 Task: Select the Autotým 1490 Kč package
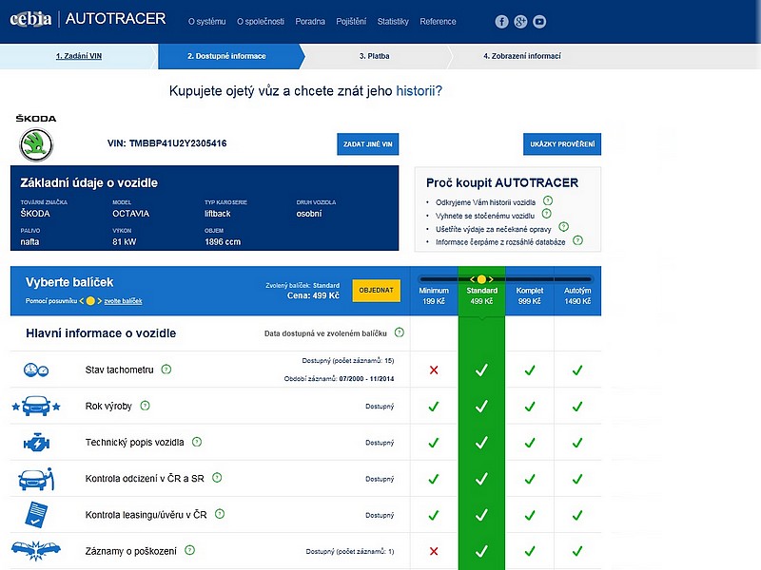(x=577, y=295)
